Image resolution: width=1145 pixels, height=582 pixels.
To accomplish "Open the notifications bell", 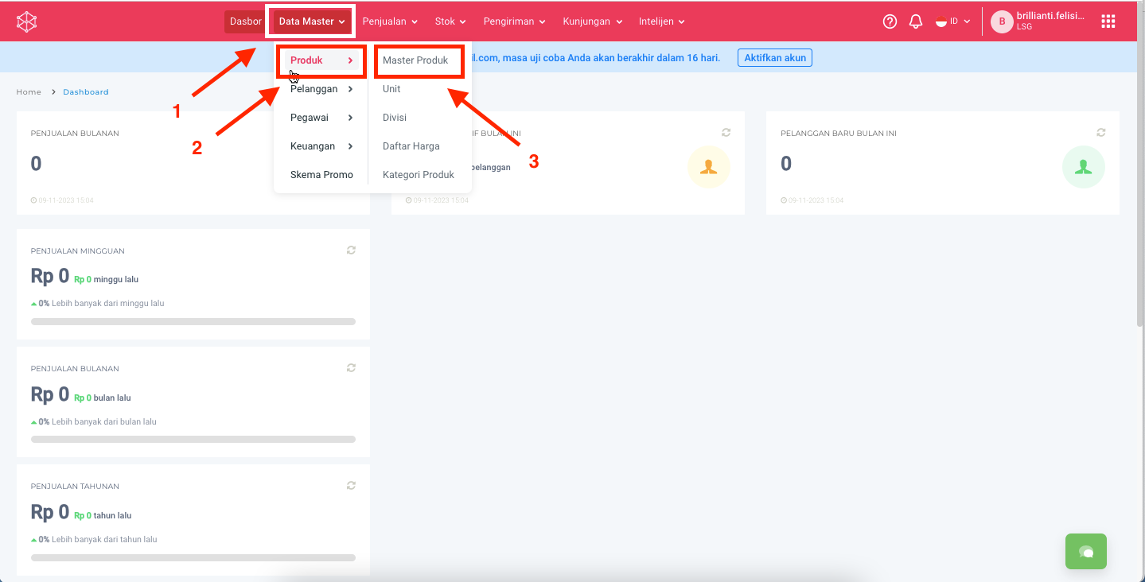I will tap(916, 21).
